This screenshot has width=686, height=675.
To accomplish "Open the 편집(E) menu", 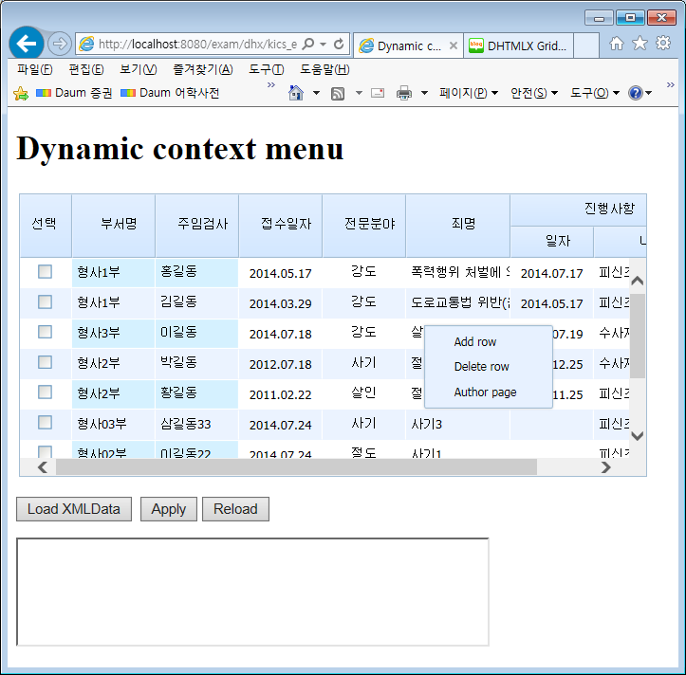I will tap(86, 69).
